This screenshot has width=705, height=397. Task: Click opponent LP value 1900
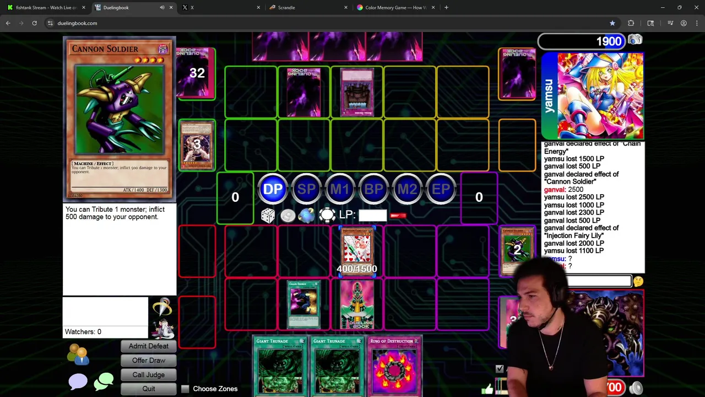(609, 41)
